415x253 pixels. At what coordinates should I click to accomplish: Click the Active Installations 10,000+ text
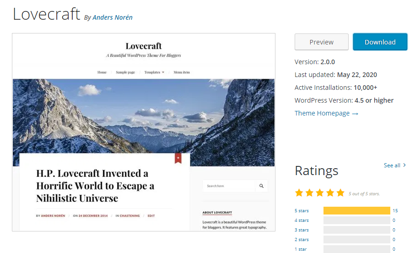coord(336,88)
